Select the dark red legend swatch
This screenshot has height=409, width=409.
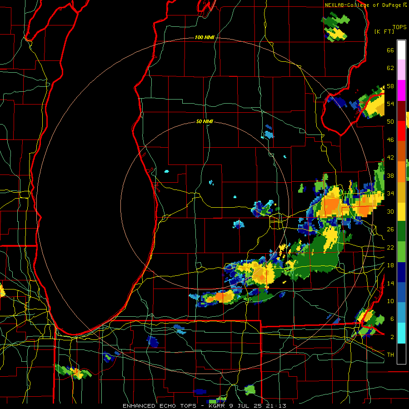point(401,111)
